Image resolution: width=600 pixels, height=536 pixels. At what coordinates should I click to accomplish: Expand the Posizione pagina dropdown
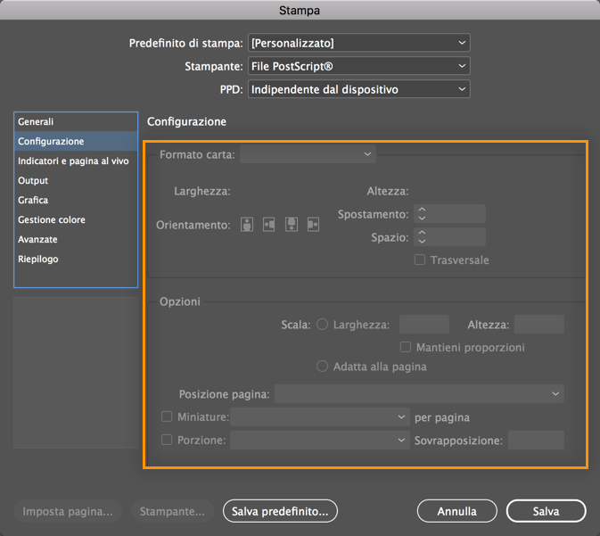coord(419,393)
